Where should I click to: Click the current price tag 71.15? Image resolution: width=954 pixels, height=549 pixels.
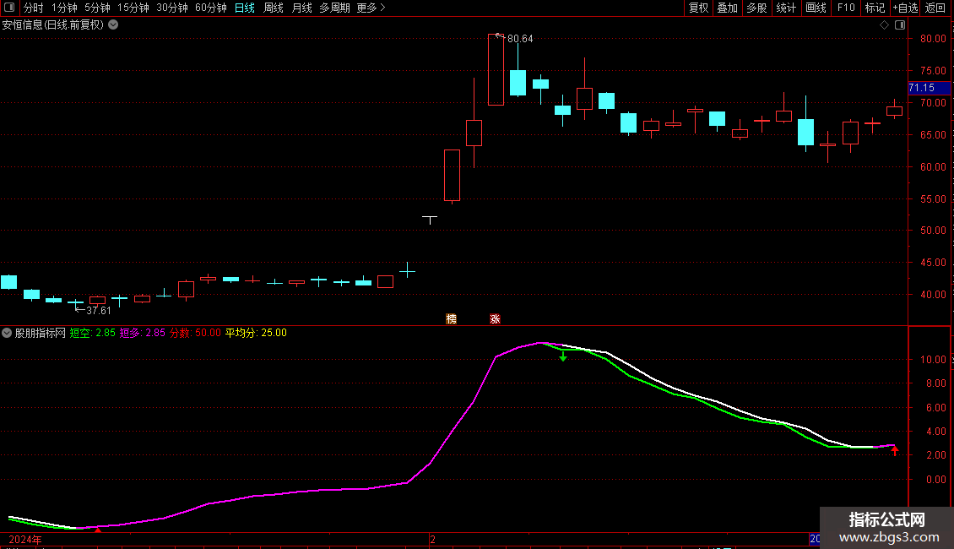[x=929, y=88]
